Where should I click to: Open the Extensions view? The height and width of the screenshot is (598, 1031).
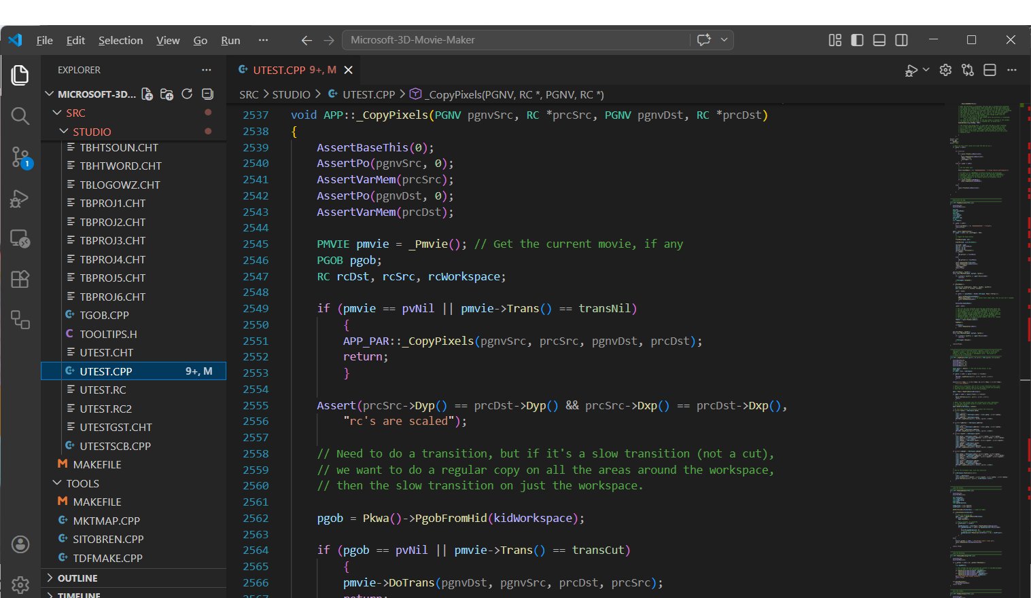point(20,279)
